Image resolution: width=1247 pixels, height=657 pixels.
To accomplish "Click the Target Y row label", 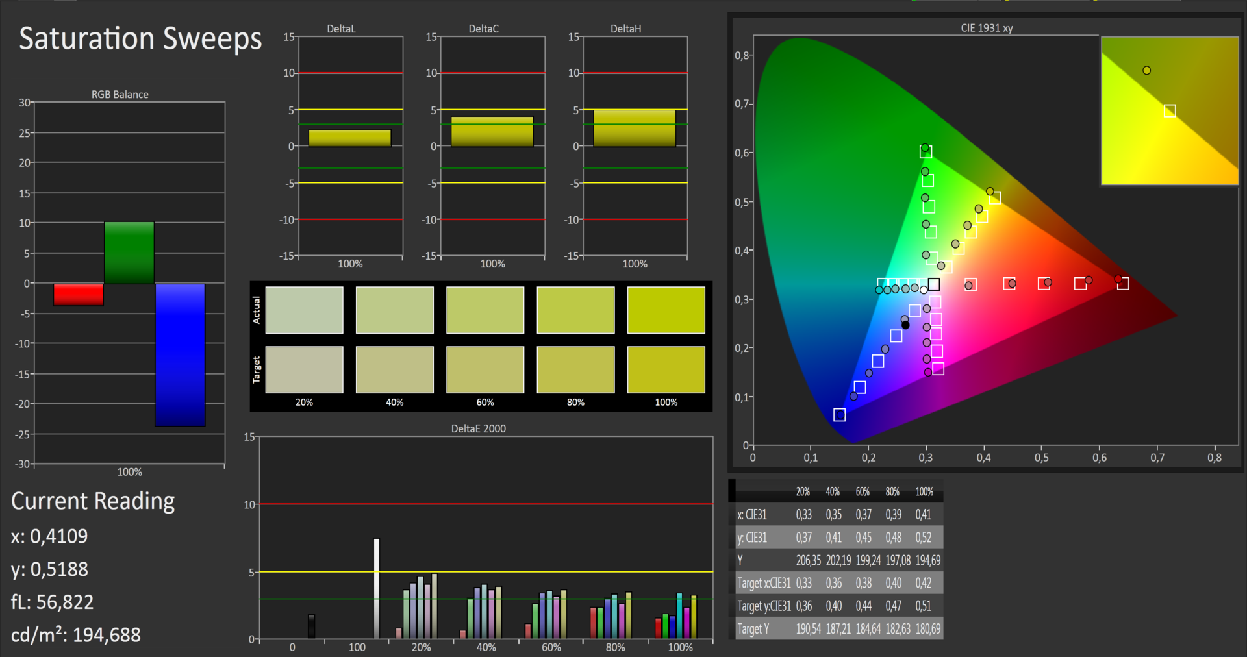I will (753, 629).
